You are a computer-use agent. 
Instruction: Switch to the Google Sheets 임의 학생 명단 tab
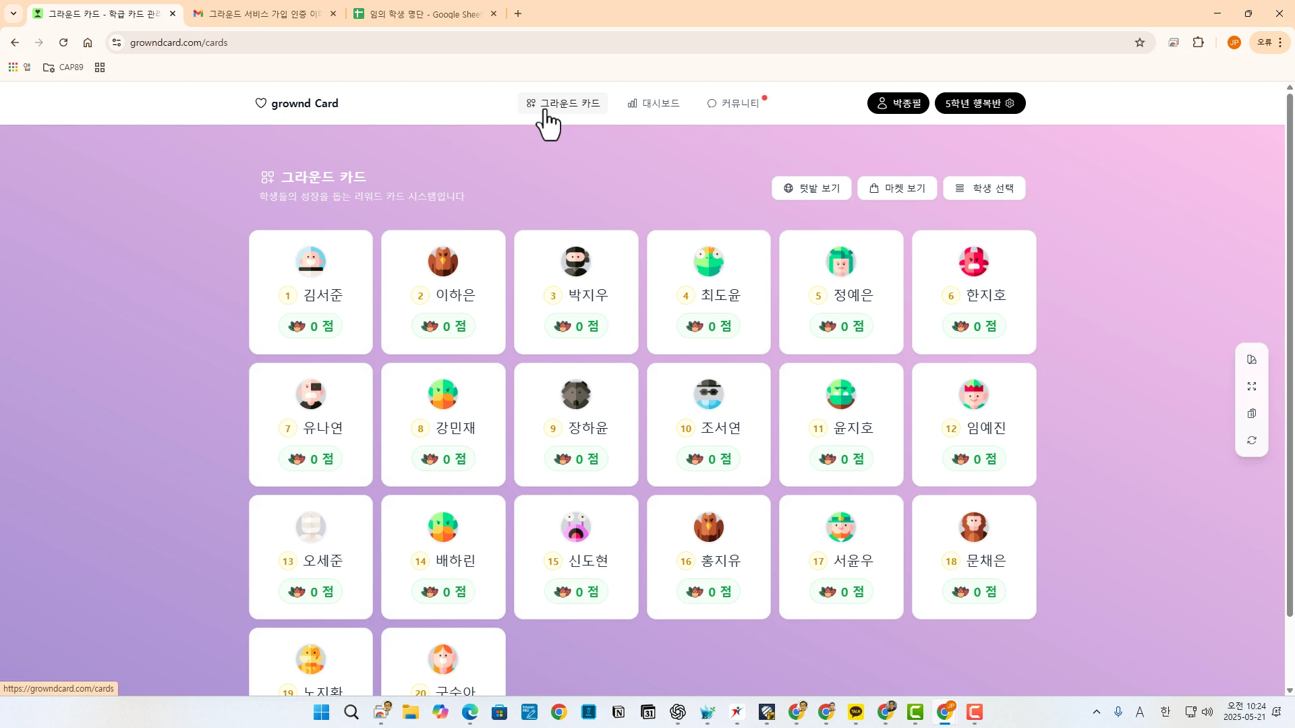pyautogui.click(x=426, y=13)
